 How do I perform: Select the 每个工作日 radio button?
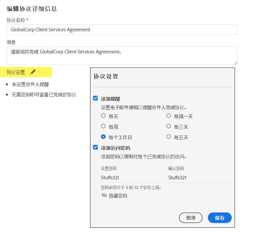(103, 137)
